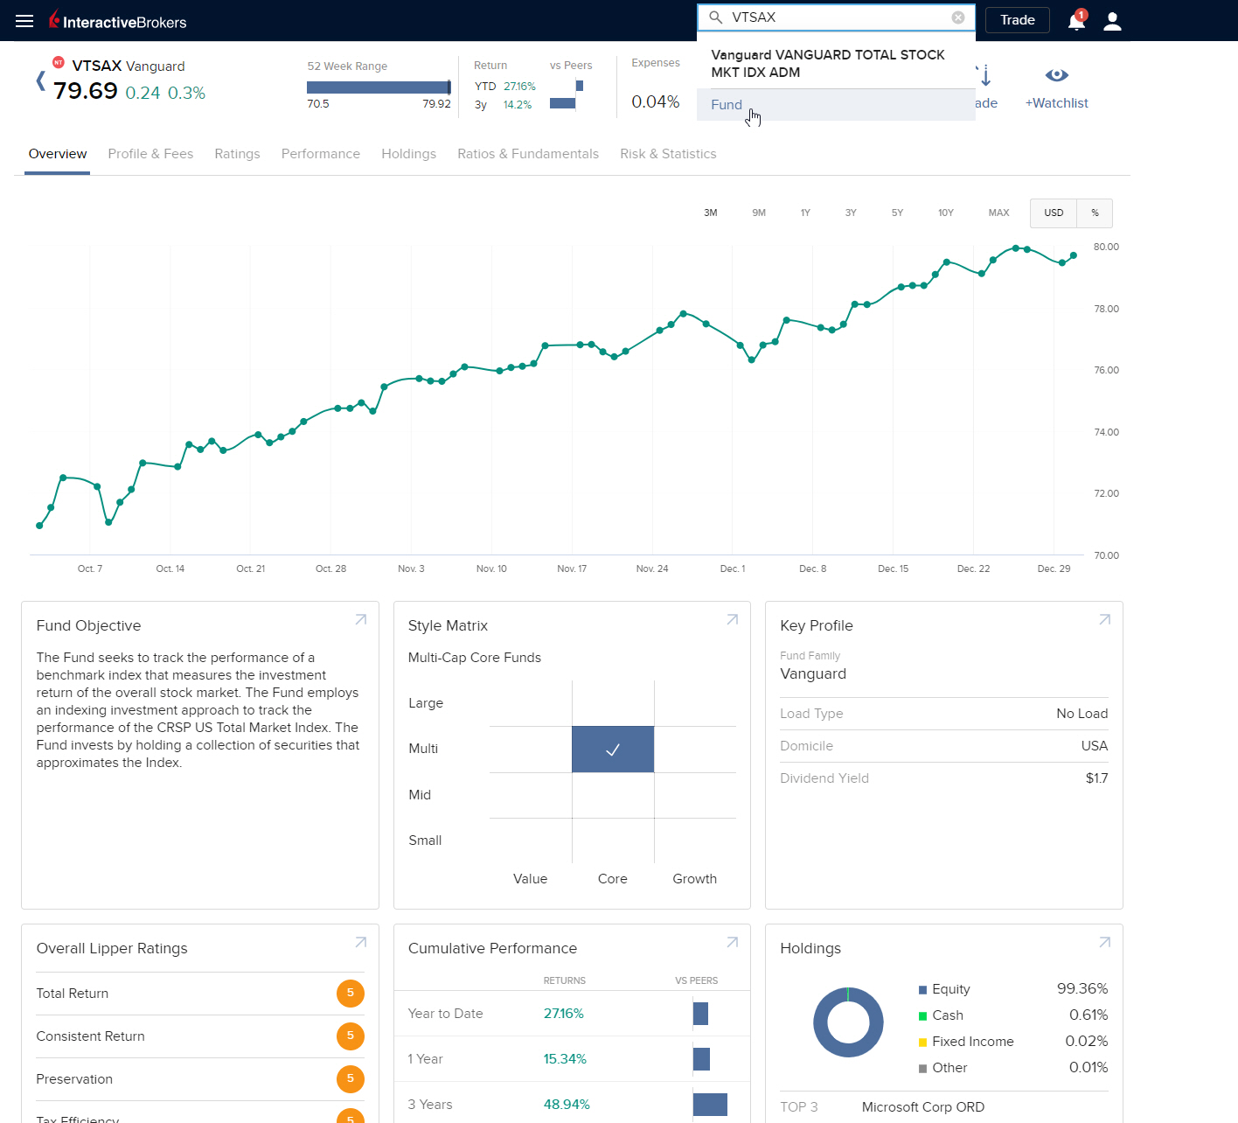Click in the VTSAX search field
Image resolution: width=1238 pixels, height=1123 pixels.
838,17
